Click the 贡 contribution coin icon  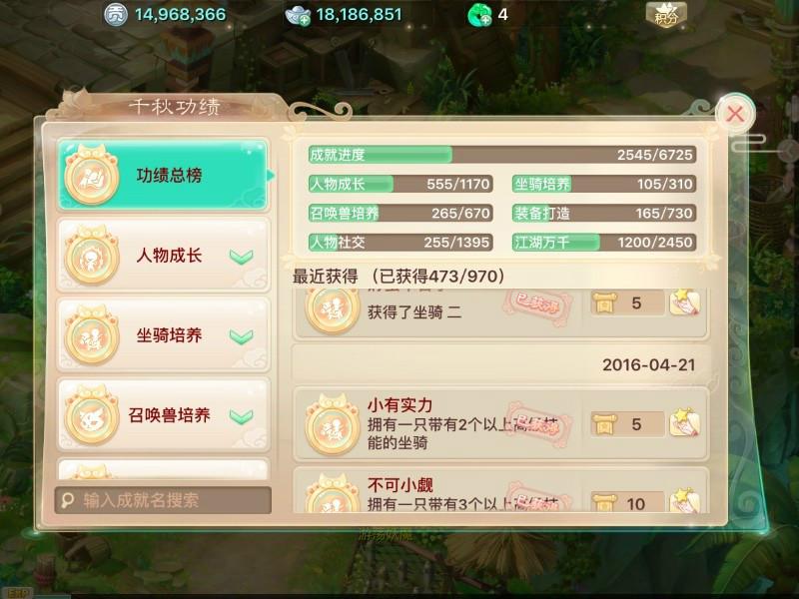115,15
